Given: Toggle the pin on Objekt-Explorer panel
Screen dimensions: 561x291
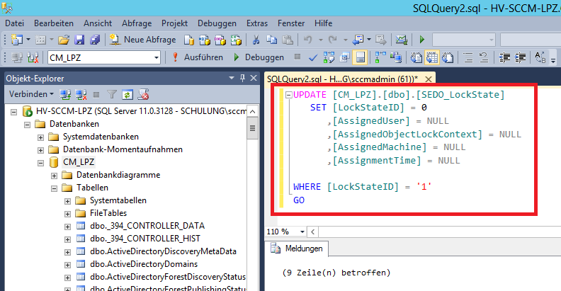Looking at the screenshot, I should click(242, 77).
